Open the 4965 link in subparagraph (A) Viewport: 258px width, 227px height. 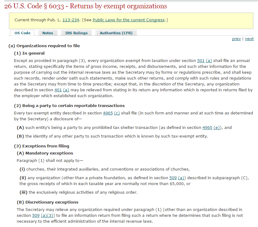coord(207,128)
